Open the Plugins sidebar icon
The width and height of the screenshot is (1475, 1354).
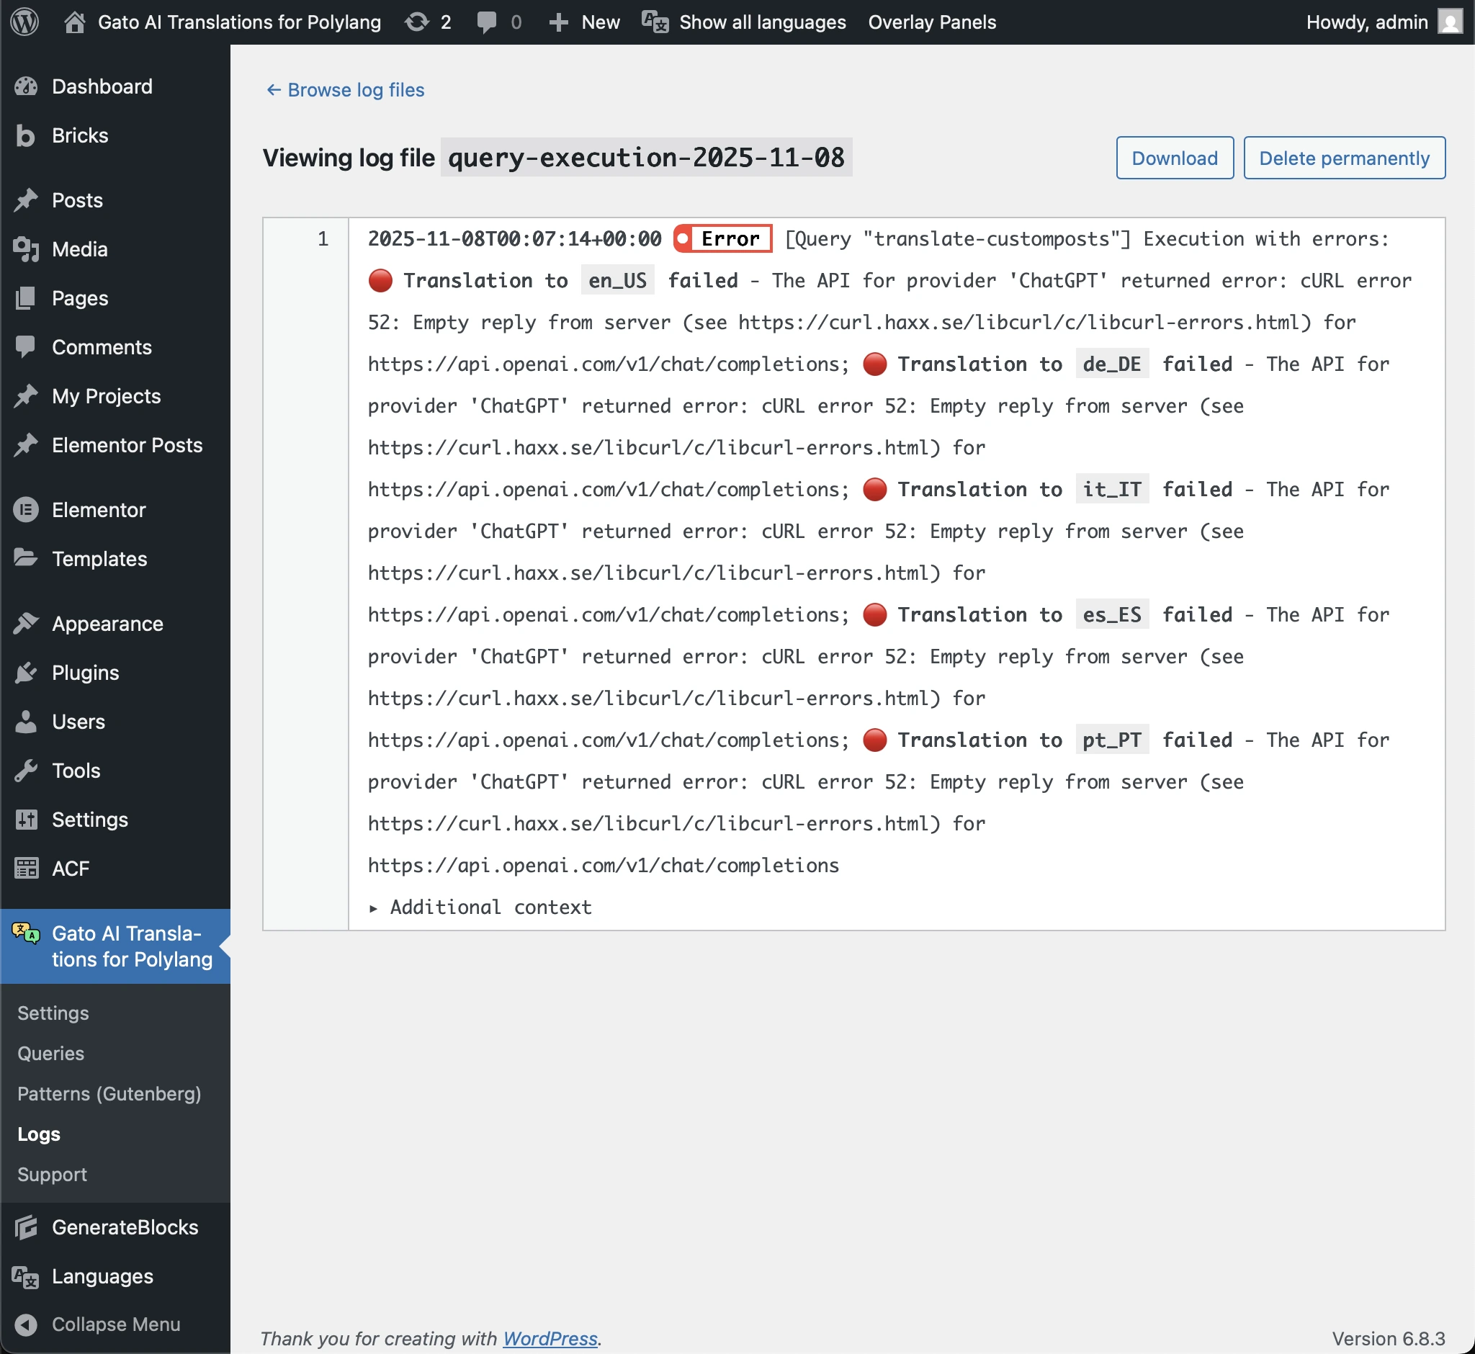click(26, 673)
